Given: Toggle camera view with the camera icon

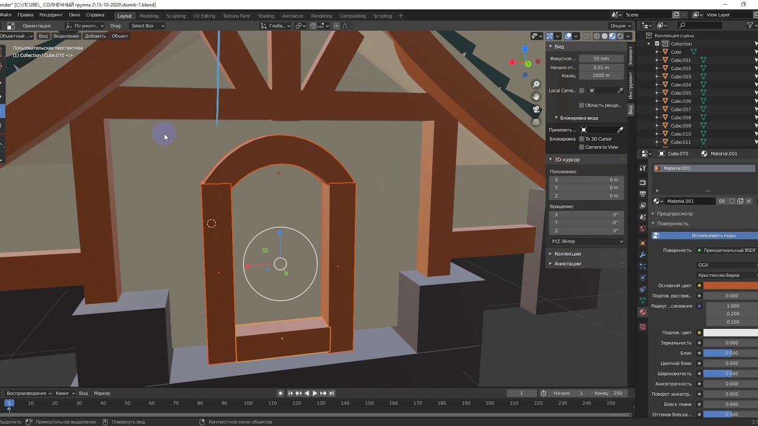Looking at the screenshot, I should click(x=536, y=109).
